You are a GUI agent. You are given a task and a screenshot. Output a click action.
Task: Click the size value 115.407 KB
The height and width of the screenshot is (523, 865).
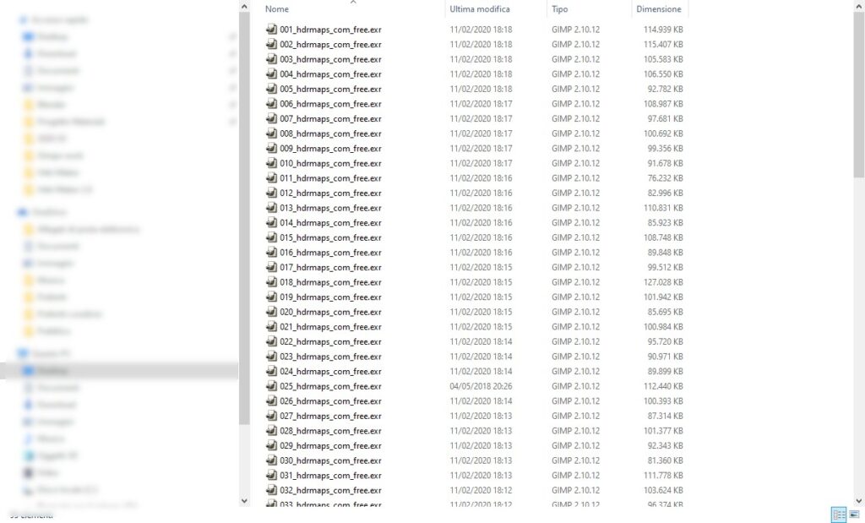pos(663,44)
